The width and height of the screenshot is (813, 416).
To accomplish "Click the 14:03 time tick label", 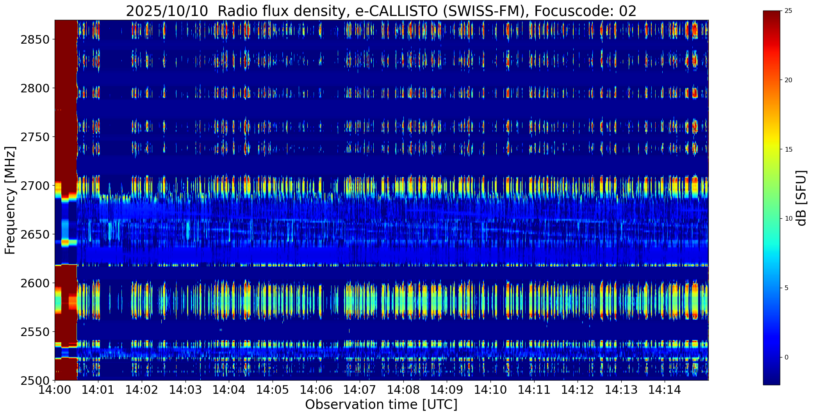I will [x=185, y=389].
